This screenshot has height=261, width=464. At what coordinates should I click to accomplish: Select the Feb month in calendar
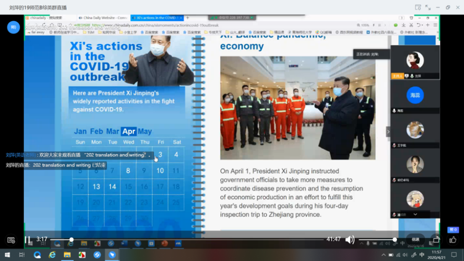pos(97,132)
